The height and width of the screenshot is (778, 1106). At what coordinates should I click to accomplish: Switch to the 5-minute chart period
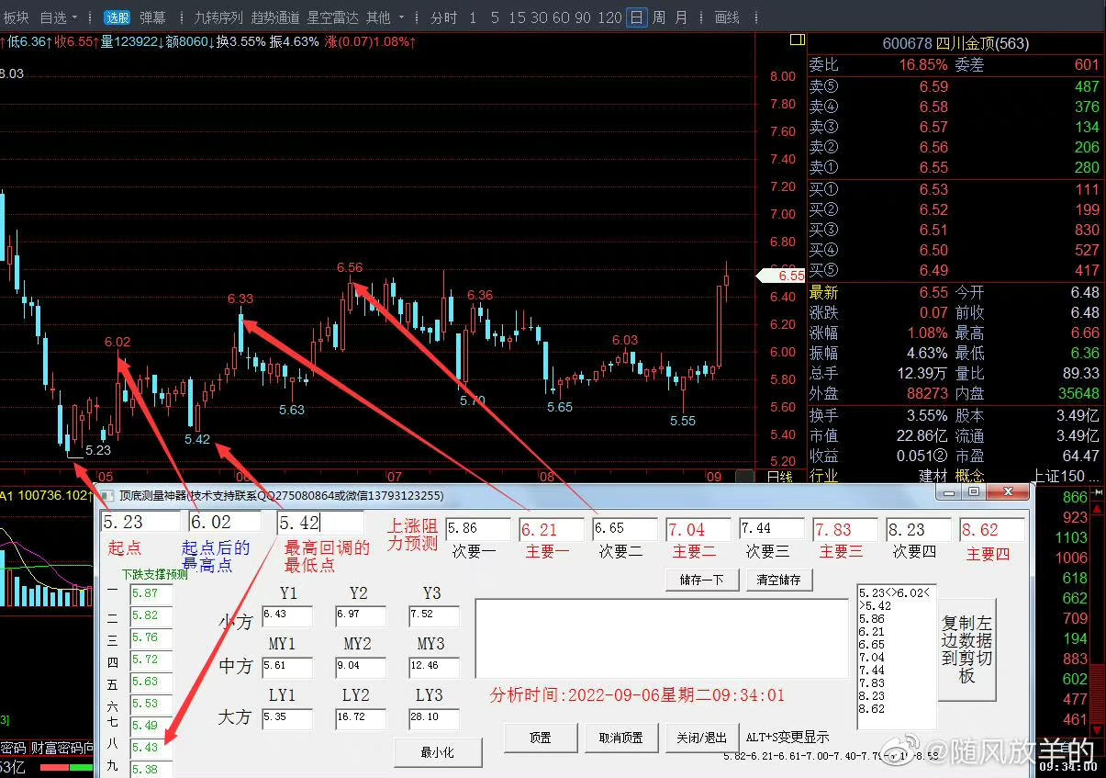click(x=495, y=17)
